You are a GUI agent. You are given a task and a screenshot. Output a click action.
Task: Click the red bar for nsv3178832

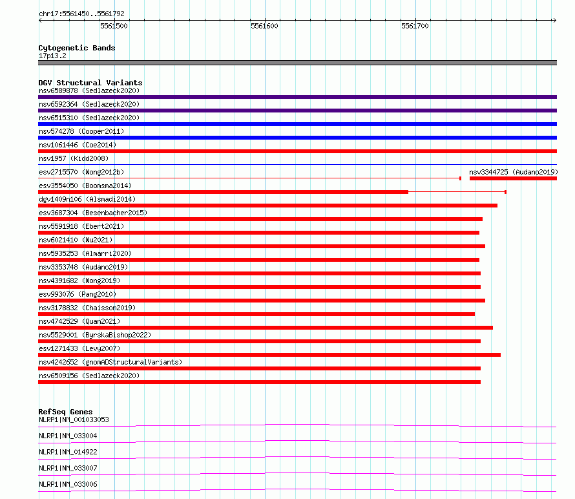click(256, 314)
